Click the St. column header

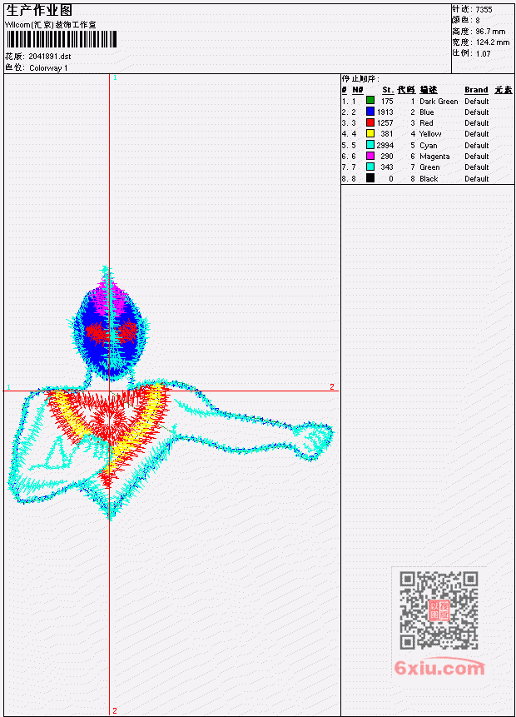[388, 90]
